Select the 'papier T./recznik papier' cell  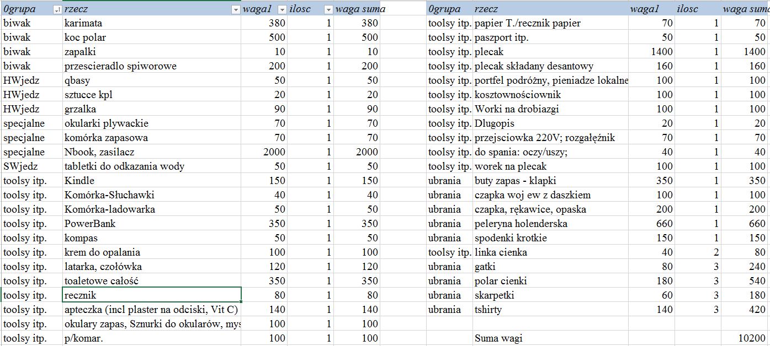click(551, 23)
